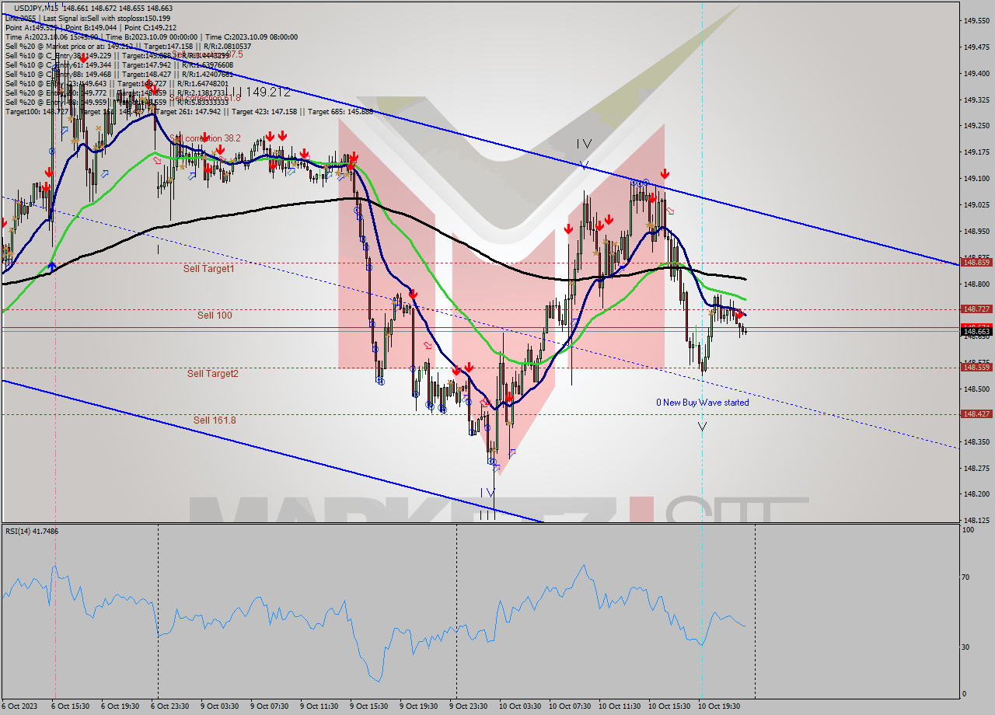Click the '0 New Buy Wave started' annotation
Image resolution: width=995 pixels, height=715 pixels.
click(702, 402)
